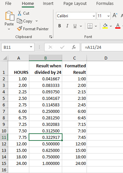This screenshot has width=123, height=173.
Task: Select row 11 header
Action: (x=4, y=137)
